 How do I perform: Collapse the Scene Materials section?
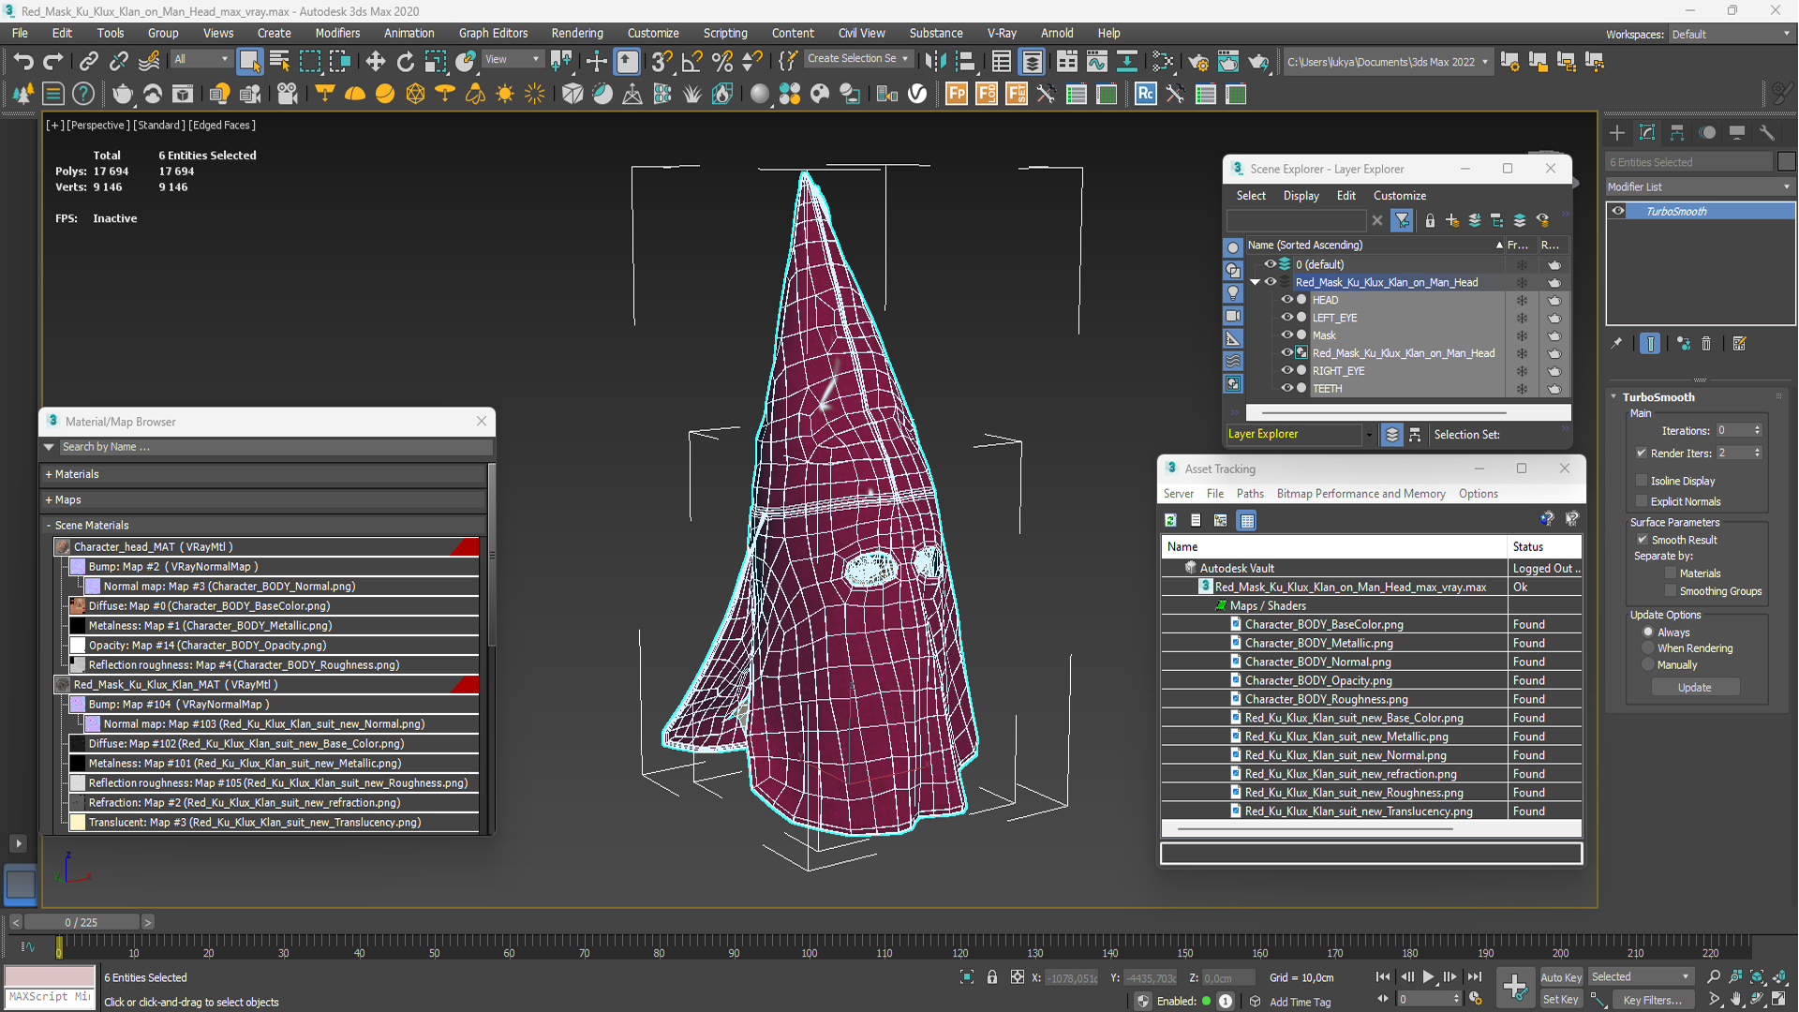tap(49, 525)
